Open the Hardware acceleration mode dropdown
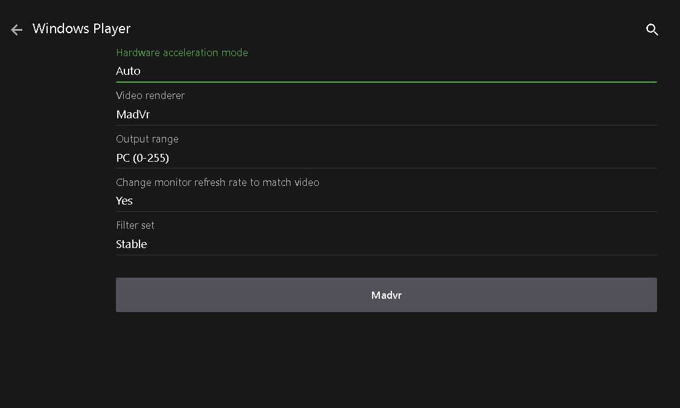Viewport: 680px width, 408px height. pos(386,71)
